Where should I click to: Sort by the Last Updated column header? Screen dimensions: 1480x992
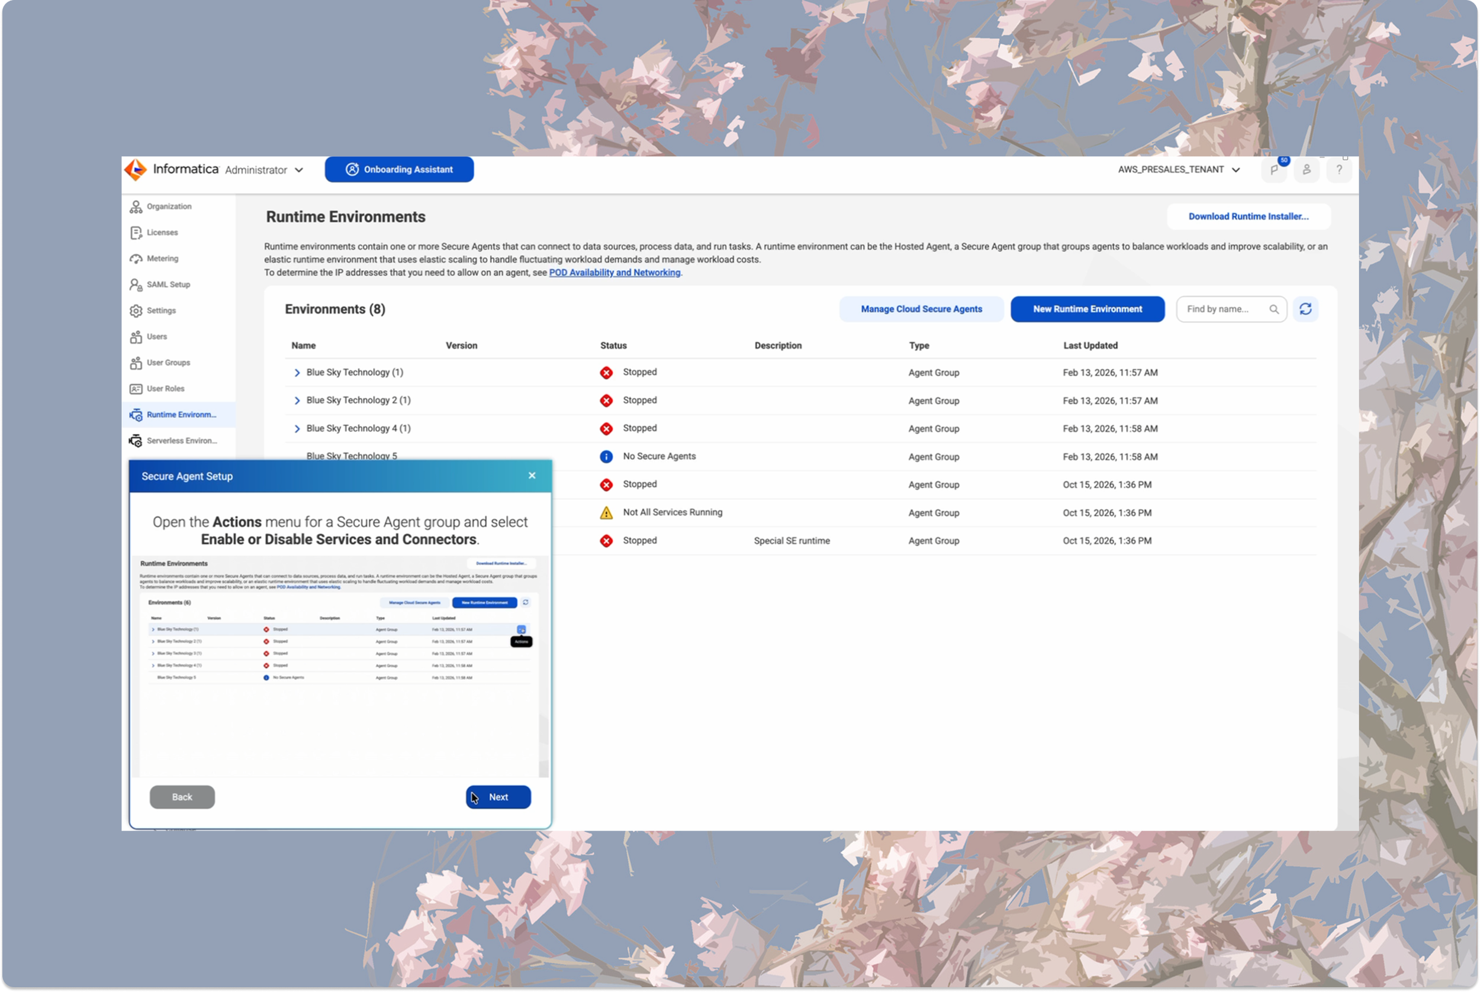[1090, 346]
